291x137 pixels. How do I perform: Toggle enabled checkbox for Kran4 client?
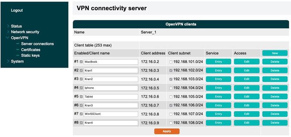tap(81, 123)
